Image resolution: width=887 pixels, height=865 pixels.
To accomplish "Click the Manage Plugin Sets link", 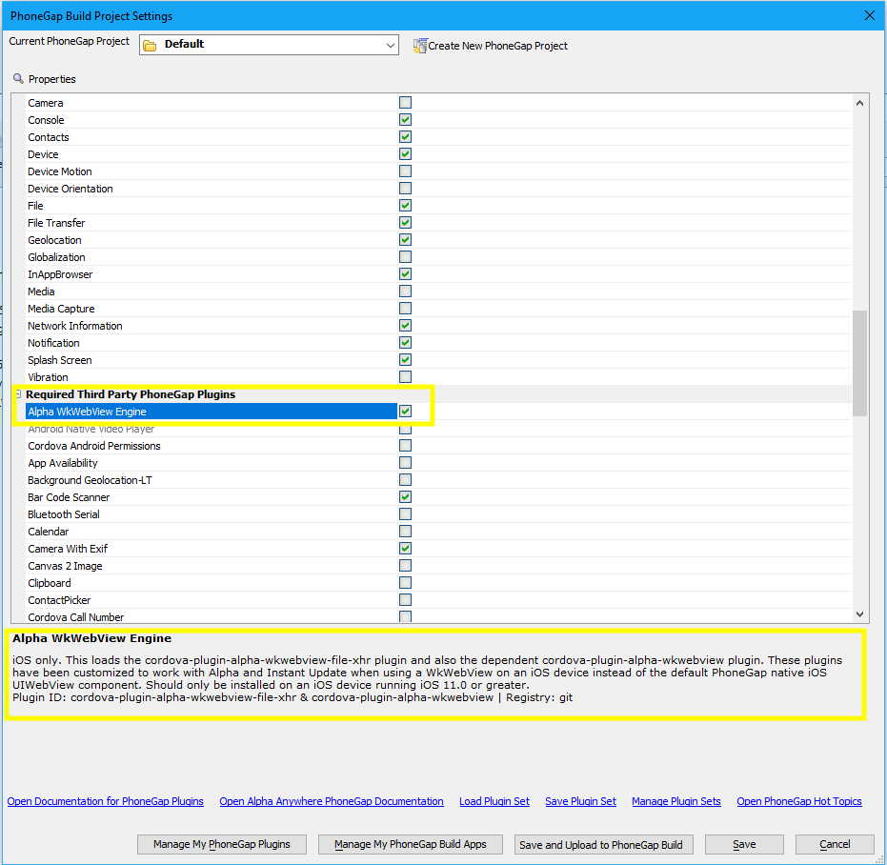I will [676, 801].
